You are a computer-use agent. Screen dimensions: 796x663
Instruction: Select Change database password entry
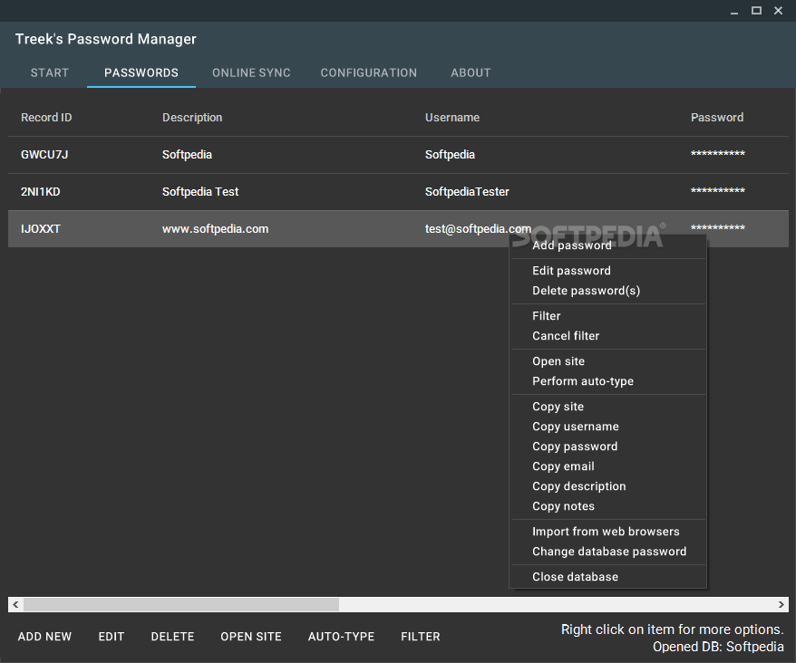point(607,552)
